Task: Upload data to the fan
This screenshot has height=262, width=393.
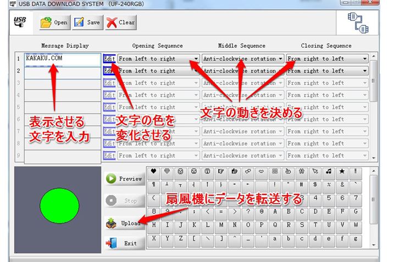Action: [124, 224]
